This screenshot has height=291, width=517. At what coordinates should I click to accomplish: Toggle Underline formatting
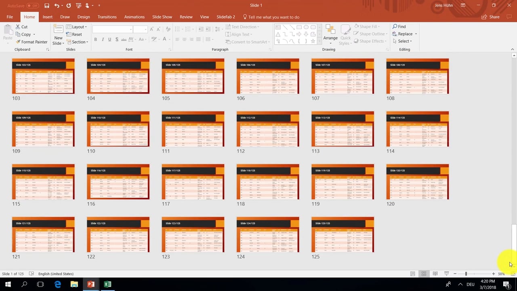coord(109,39)
